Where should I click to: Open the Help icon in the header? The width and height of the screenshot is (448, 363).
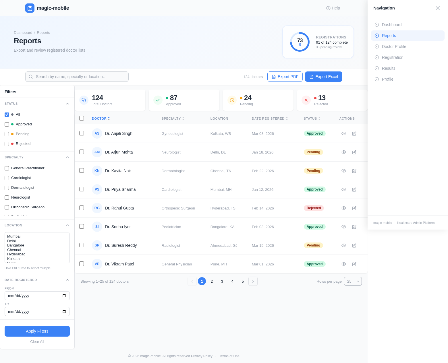click(328, 8)
